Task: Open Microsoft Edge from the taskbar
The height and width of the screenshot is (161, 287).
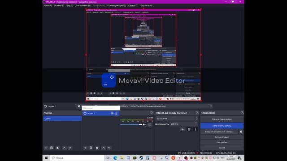Action: coord(115,158)
